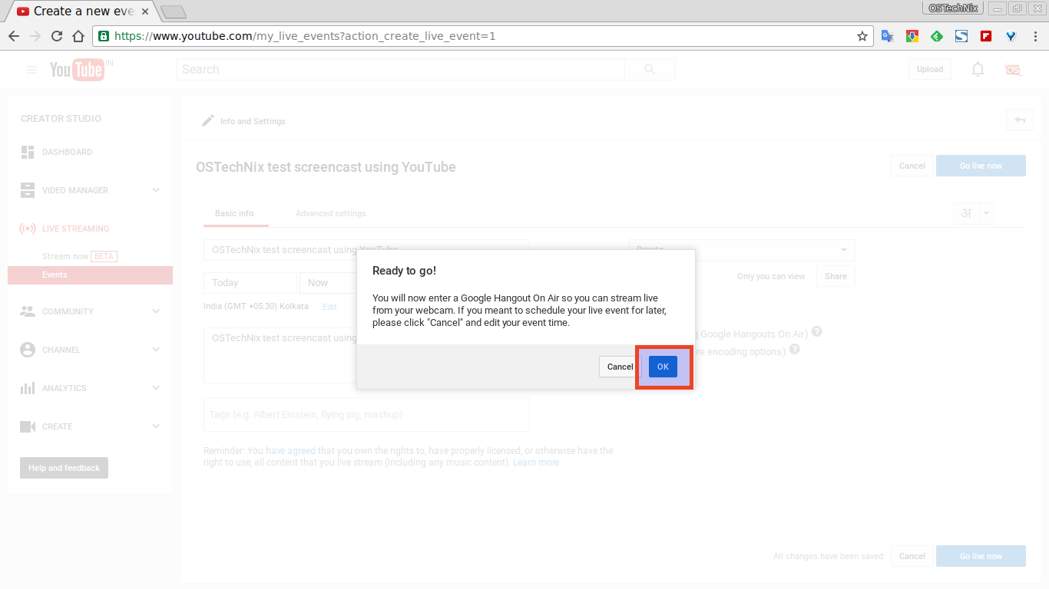View site info via the green padlock
The image size is (1049, 589).
[x=104, y=36]
